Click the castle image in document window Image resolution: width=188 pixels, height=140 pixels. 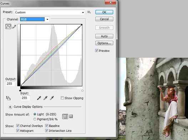(x=153, y=99)
